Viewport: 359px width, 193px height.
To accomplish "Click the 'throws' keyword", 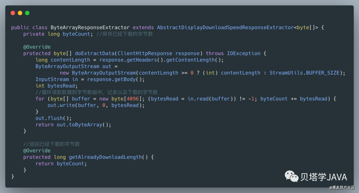I will pyautogui.click(x=215, y=53).
